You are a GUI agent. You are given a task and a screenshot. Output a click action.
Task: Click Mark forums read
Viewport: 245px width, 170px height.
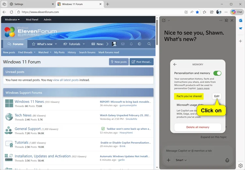coord(109,52)
